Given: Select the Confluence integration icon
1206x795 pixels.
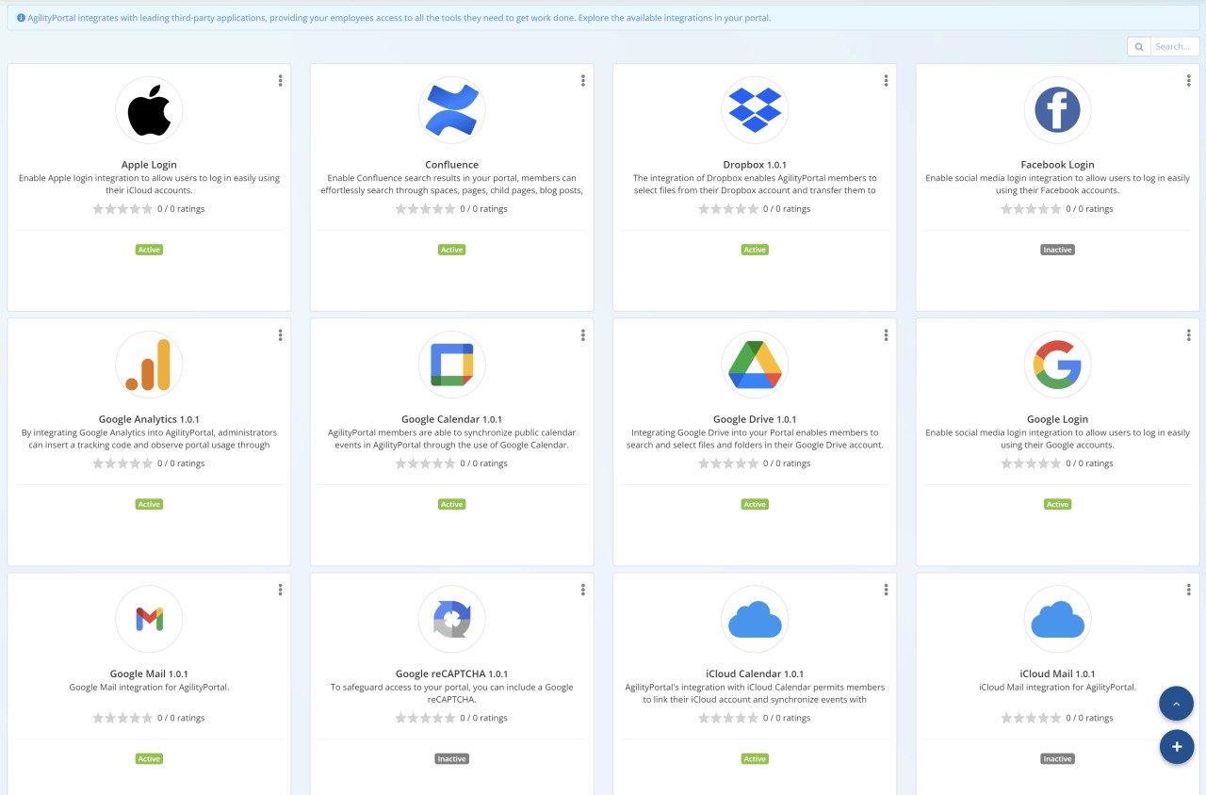Looking at the screenshot, I should [x=451, y=109].
